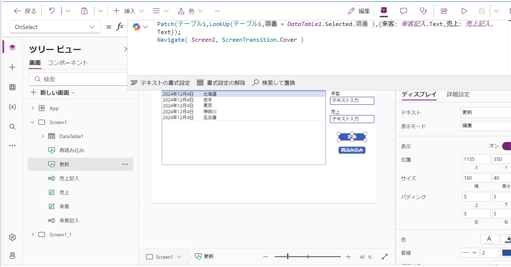Open the virtual agent icon at sidebar bottom
511x267 pixels.
tap(12, 255)
